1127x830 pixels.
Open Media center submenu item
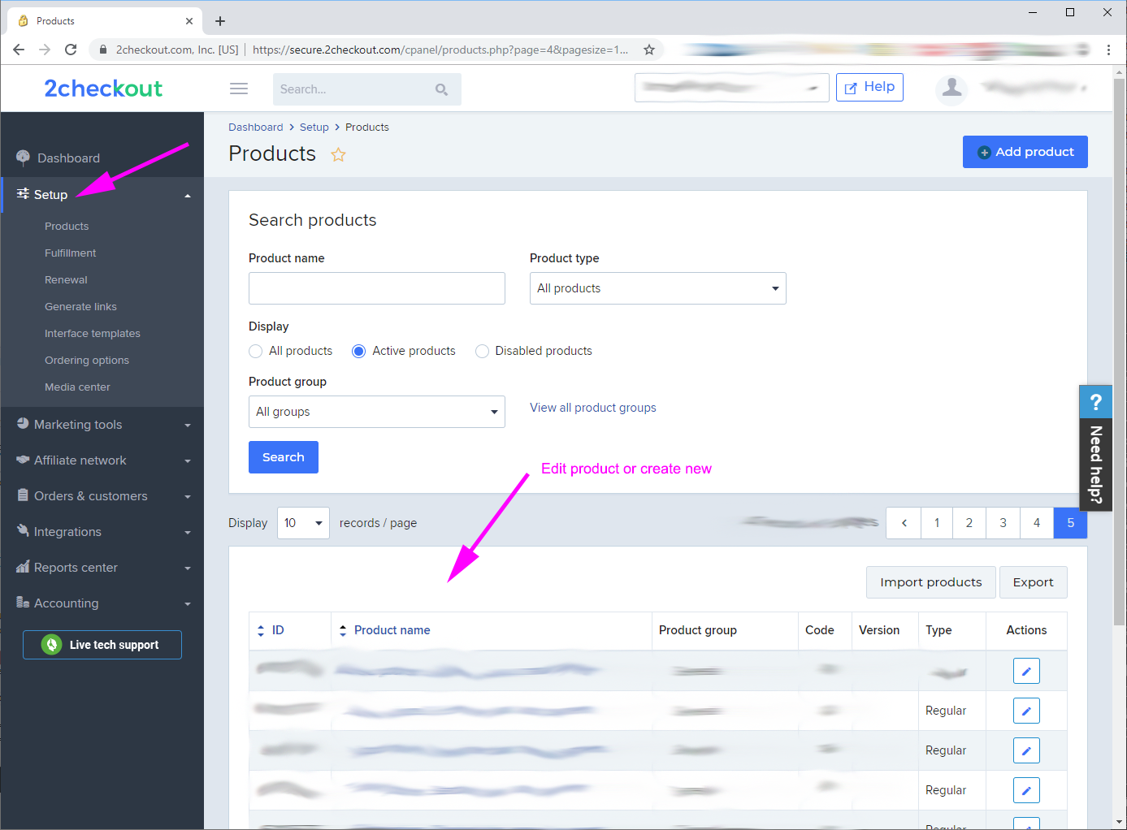[x=77, y=387]
